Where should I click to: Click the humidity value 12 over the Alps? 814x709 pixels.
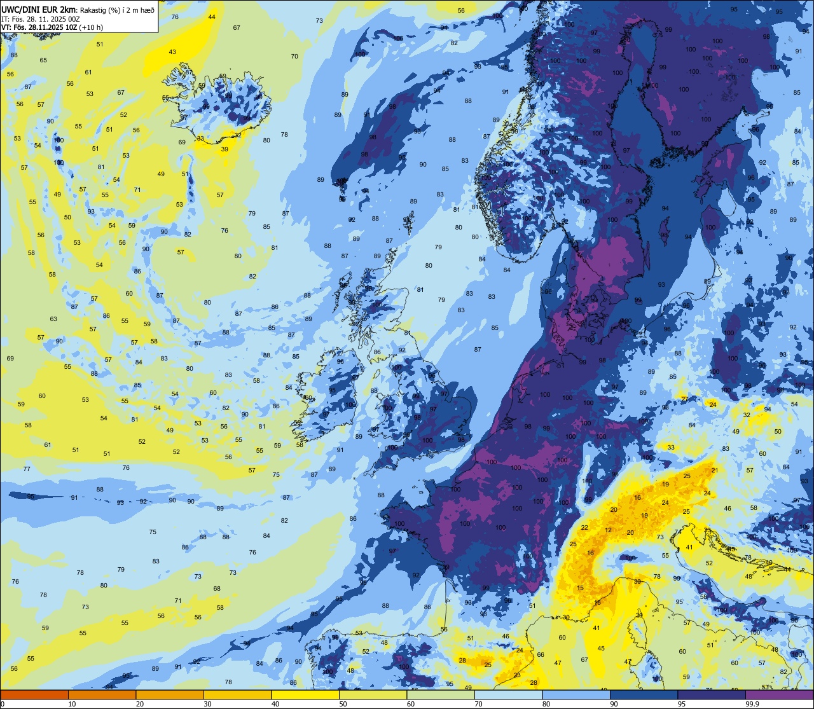(x=609, y=530)
